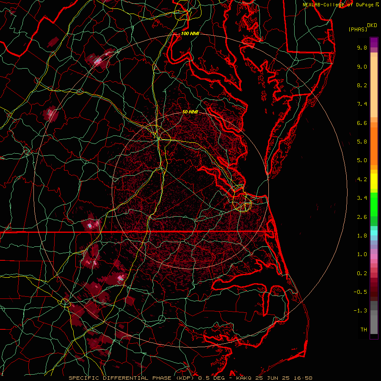Select the 0.2 scale value

point(362,273)
